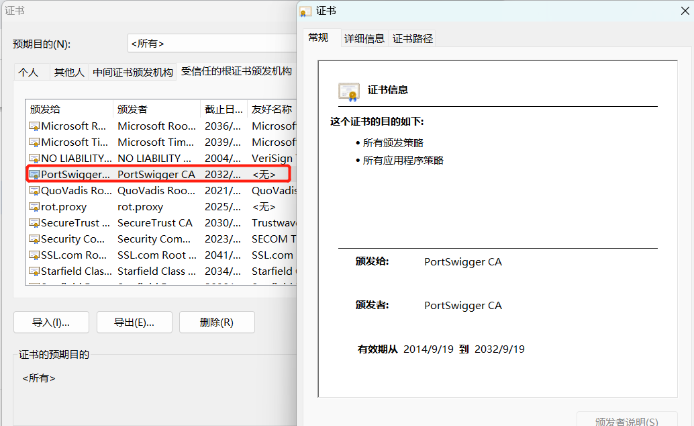Click the certificate icon of the Microsoft R... row
Screen dimensions: 694x426
pyautogui.click(x=34, y=126)
